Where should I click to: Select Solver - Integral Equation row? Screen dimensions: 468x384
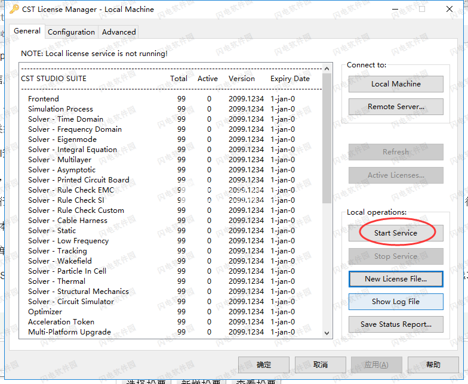(x=161, y=150)
